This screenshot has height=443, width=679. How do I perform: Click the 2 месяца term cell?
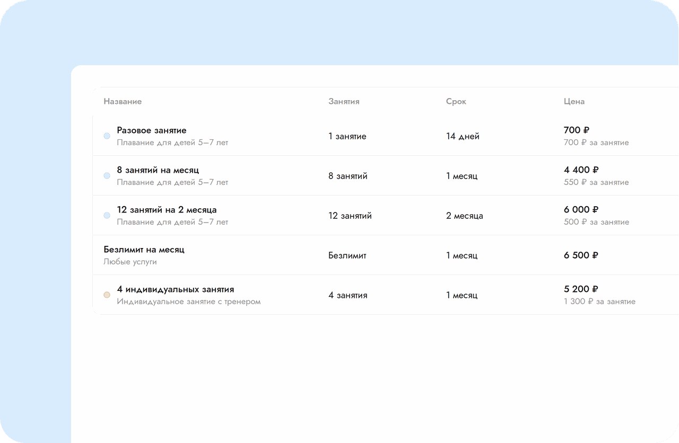pos(465,216)
